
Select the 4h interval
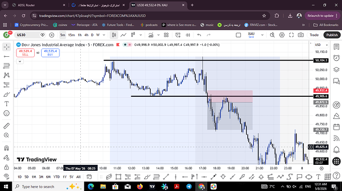[86, 35]
